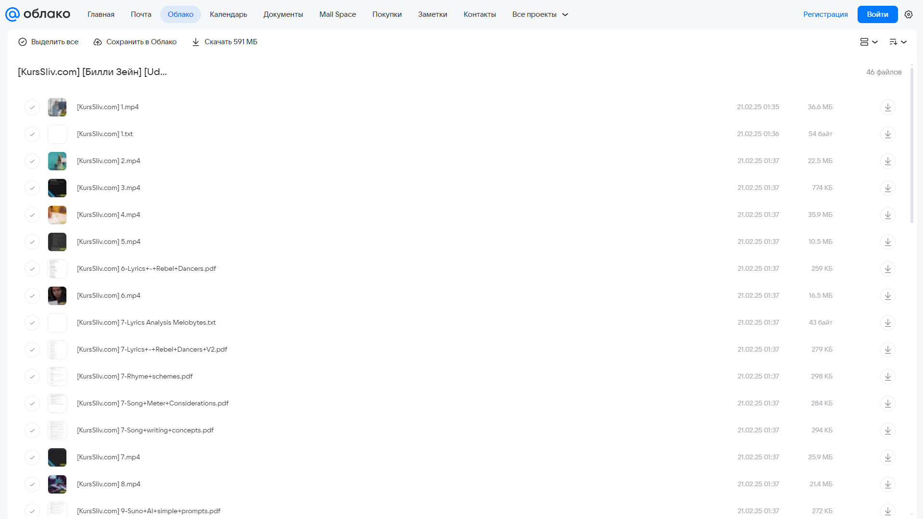Viewport: 923px width, 519px height.
Task: Expand the Все проекты dropdown
Action: tap(540, 14)
